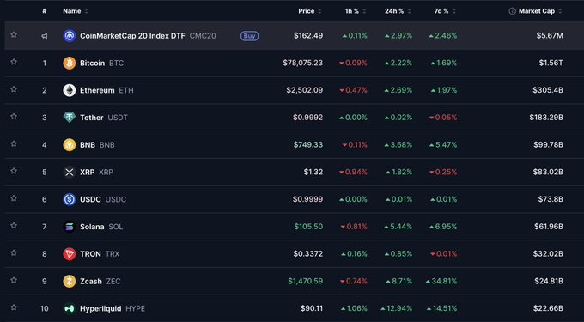Click CMC20 market cap $5.67M
The image size is (584, 322).
pos(550,36)
